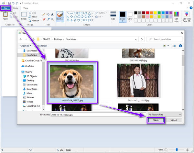The width and height of the screenshot is (194, 153).
Task: Click the Paste clipboard icon
Action: (5, 14)
